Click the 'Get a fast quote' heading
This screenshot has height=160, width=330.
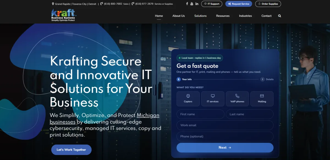click(x=197, y=66)
